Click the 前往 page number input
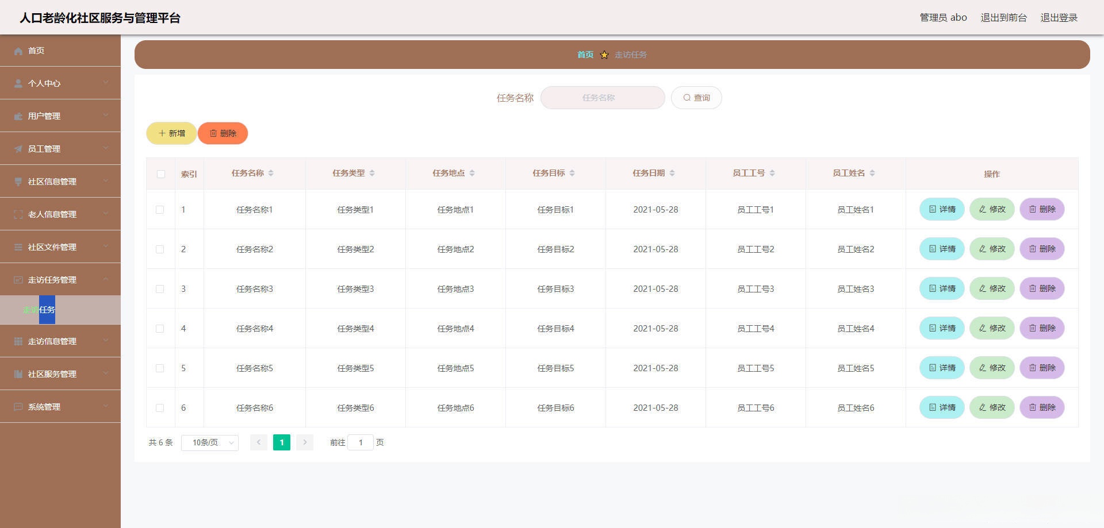The image size is (1104, 528). (361, 442)
